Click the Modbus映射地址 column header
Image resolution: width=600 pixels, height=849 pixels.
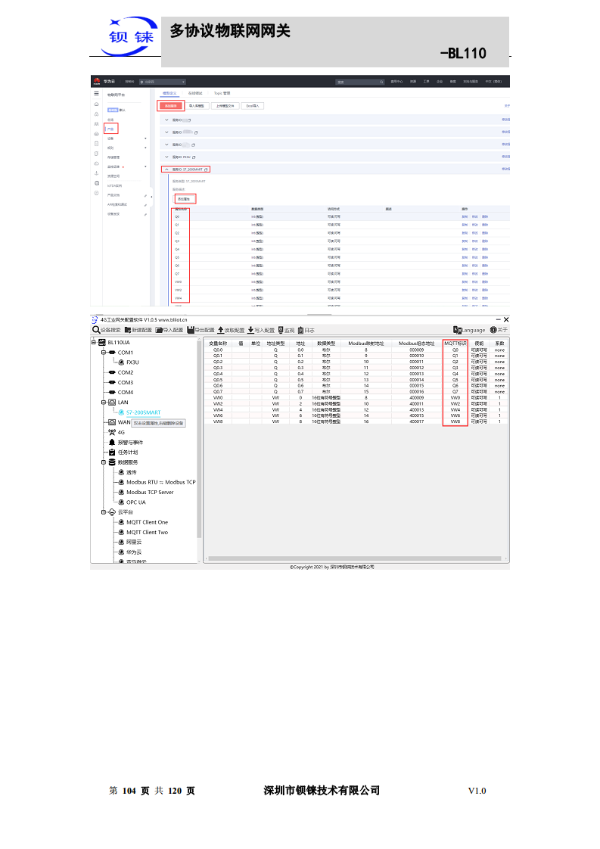[x=366, y=344]
